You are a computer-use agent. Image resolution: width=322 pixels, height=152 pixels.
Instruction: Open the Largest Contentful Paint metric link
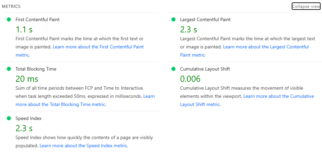244,51
